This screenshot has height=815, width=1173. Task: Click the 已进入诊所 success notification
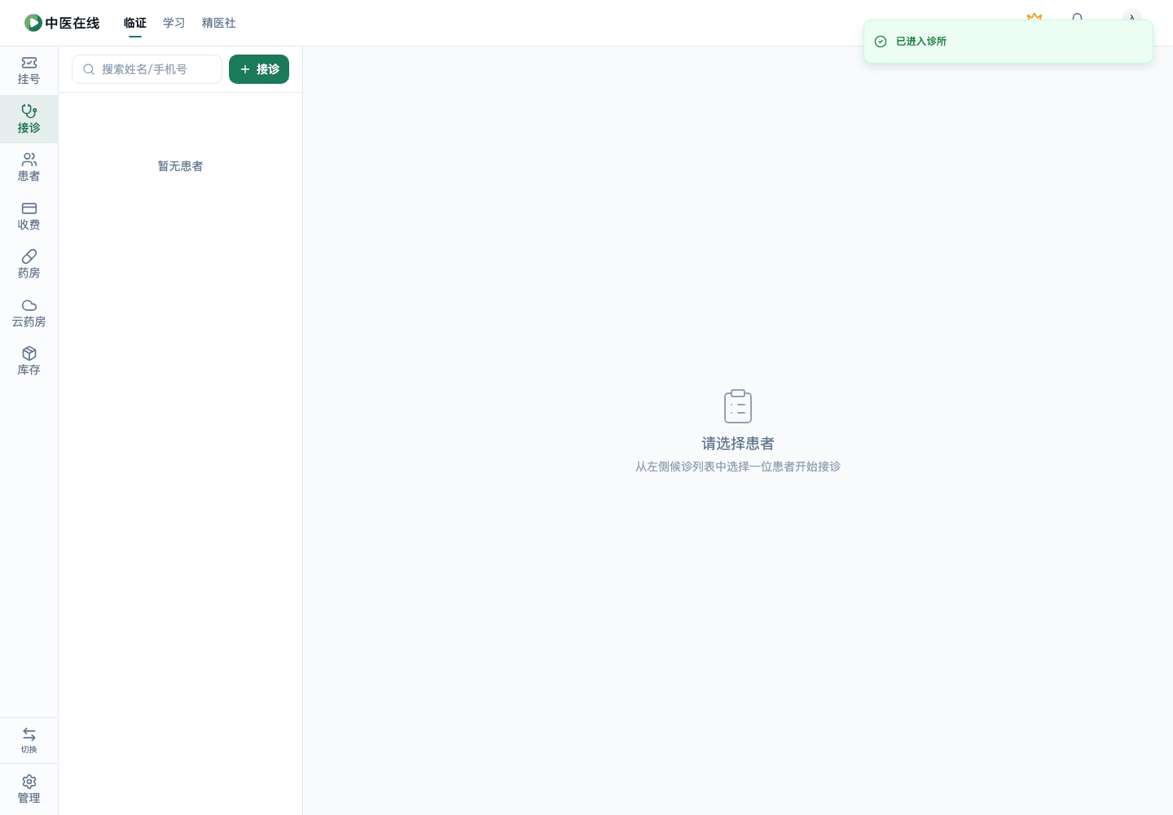pyautogui.click(x=1008, y=42)
